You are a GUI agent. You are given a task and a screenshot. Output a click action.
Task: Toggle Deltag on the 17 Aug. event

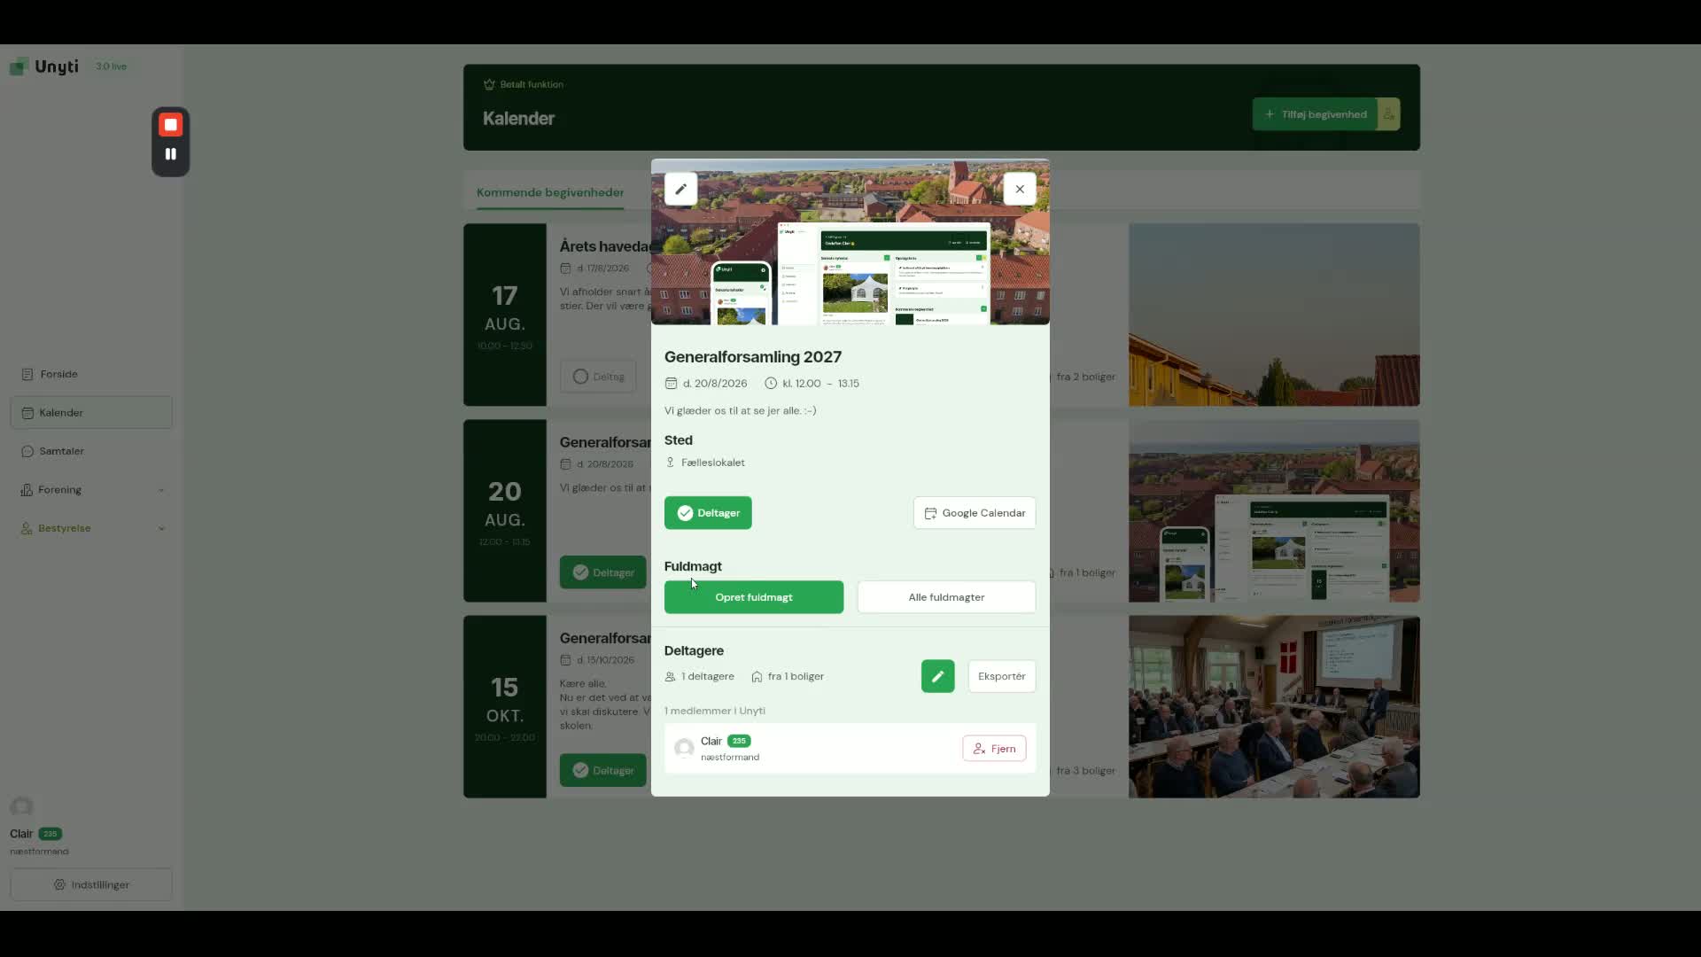(x=598, y=377)
